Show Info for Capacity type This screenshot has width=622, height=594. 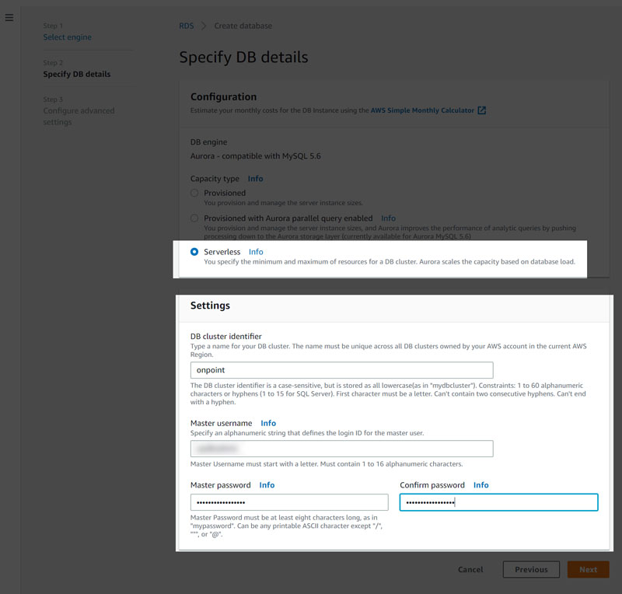pos(256,179)
